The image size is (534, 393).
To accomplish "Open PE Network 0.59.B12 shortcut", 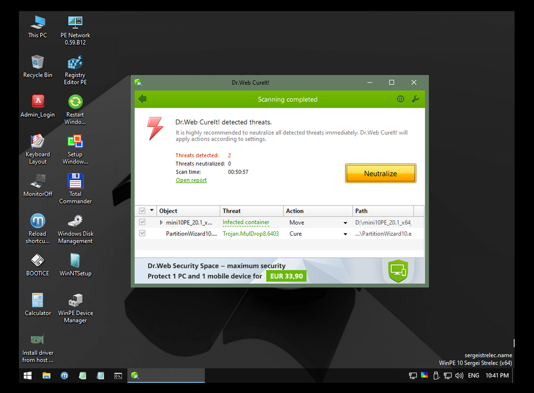I will click(75, 30).
